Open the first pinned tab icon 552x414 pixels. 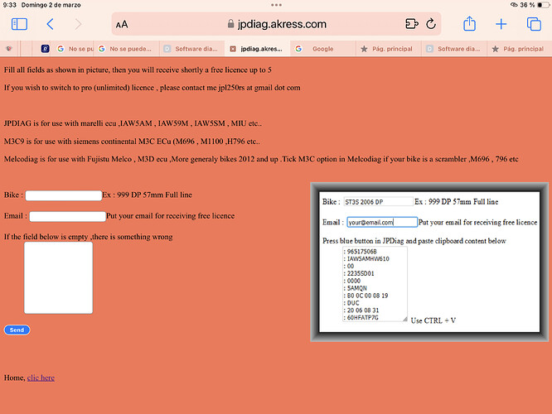[9, 49]
